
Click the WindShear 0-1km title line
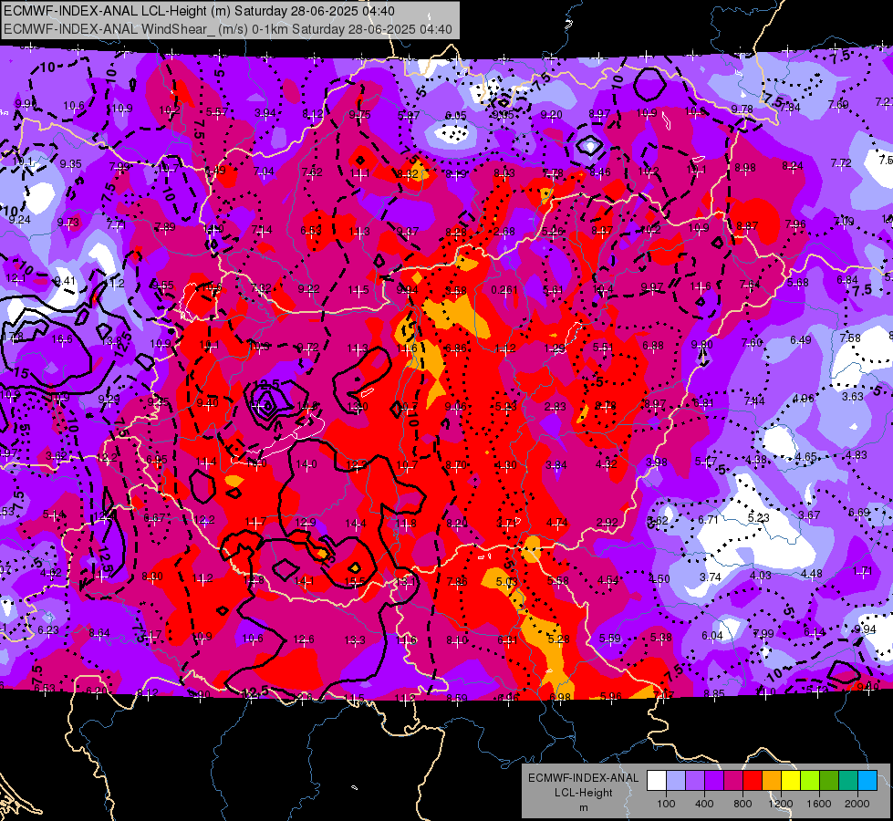coord(228,29)
